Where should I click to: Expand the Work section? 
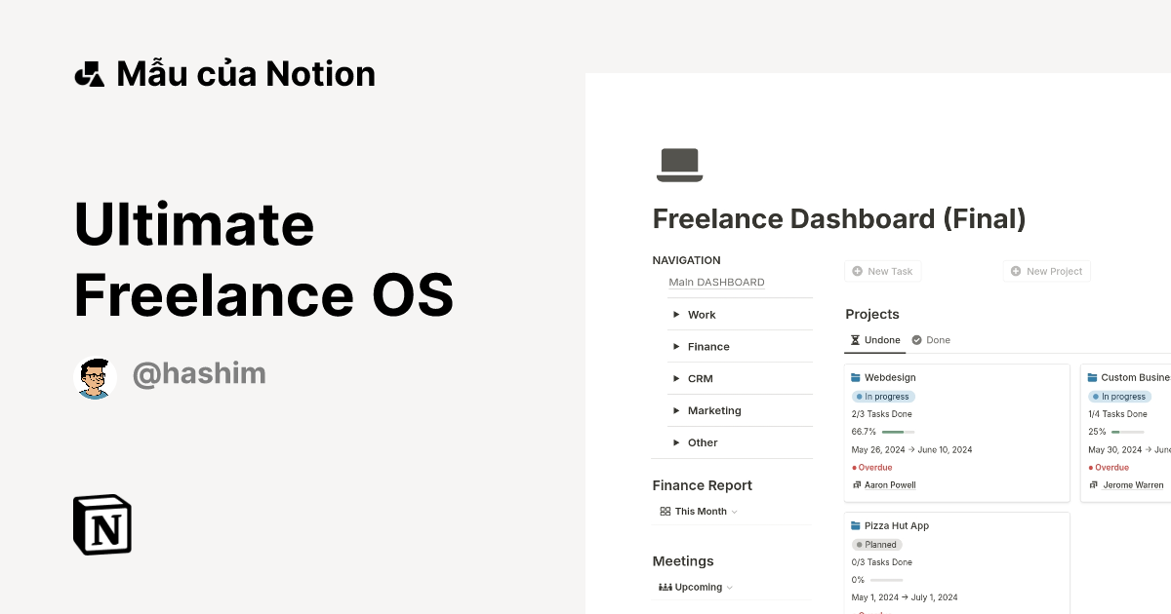676,315
